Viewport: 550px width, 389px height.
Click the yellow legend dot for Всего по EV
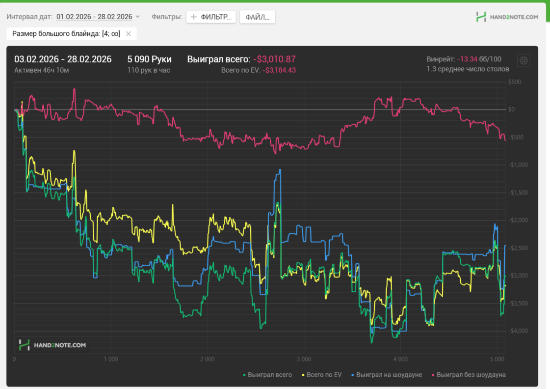[x=303, y=375]
